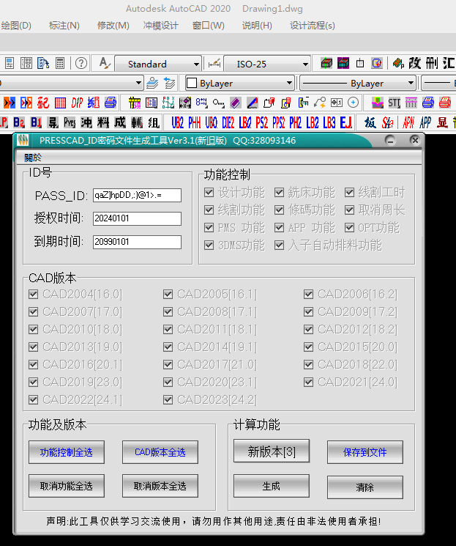Click the 取消功能全选 button

coord(67,486)
